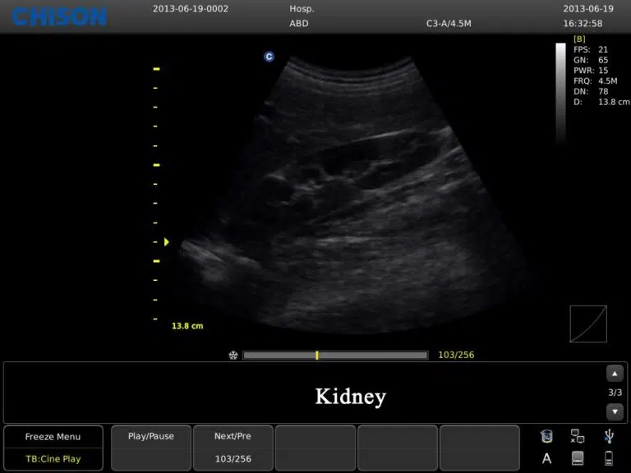Click the snowflake freeze icon
Image resolution: width=631 pixels, height=473 pixels.
pos(233,356)
